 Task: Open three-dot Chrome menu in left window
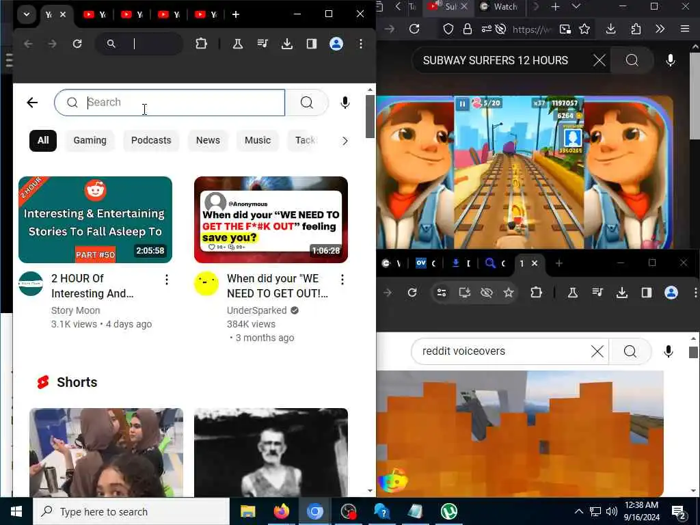point(361,44)
